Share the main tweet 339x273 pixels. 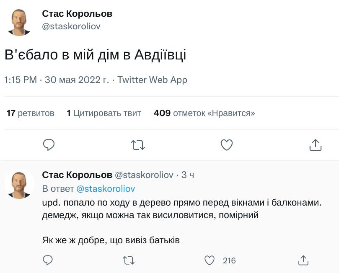(315, 145)
